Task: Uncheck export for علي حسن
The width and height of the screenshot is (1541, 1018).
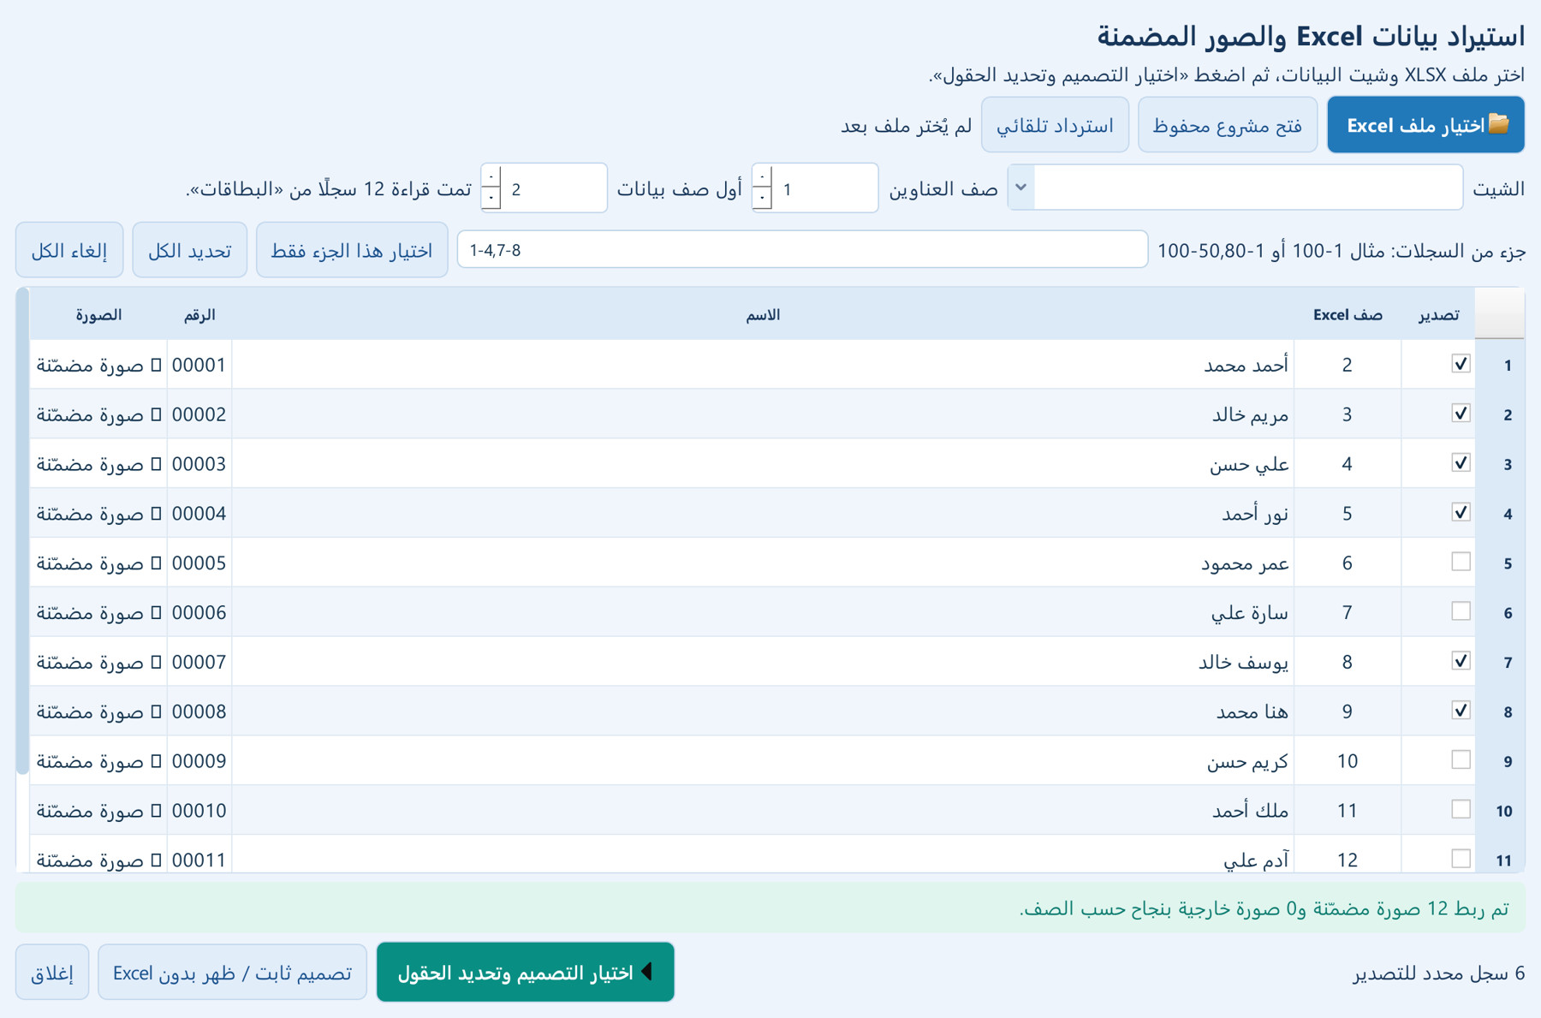Action: coord(1461,463)
